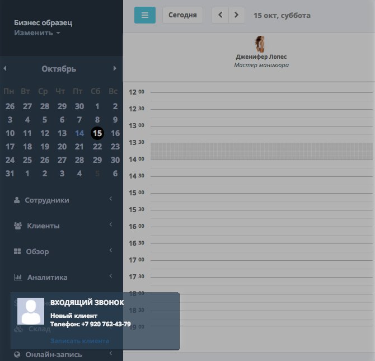Screen dimensions: 375x361
Task: Select October 14 in calendar
Action: tap(79, 133)
